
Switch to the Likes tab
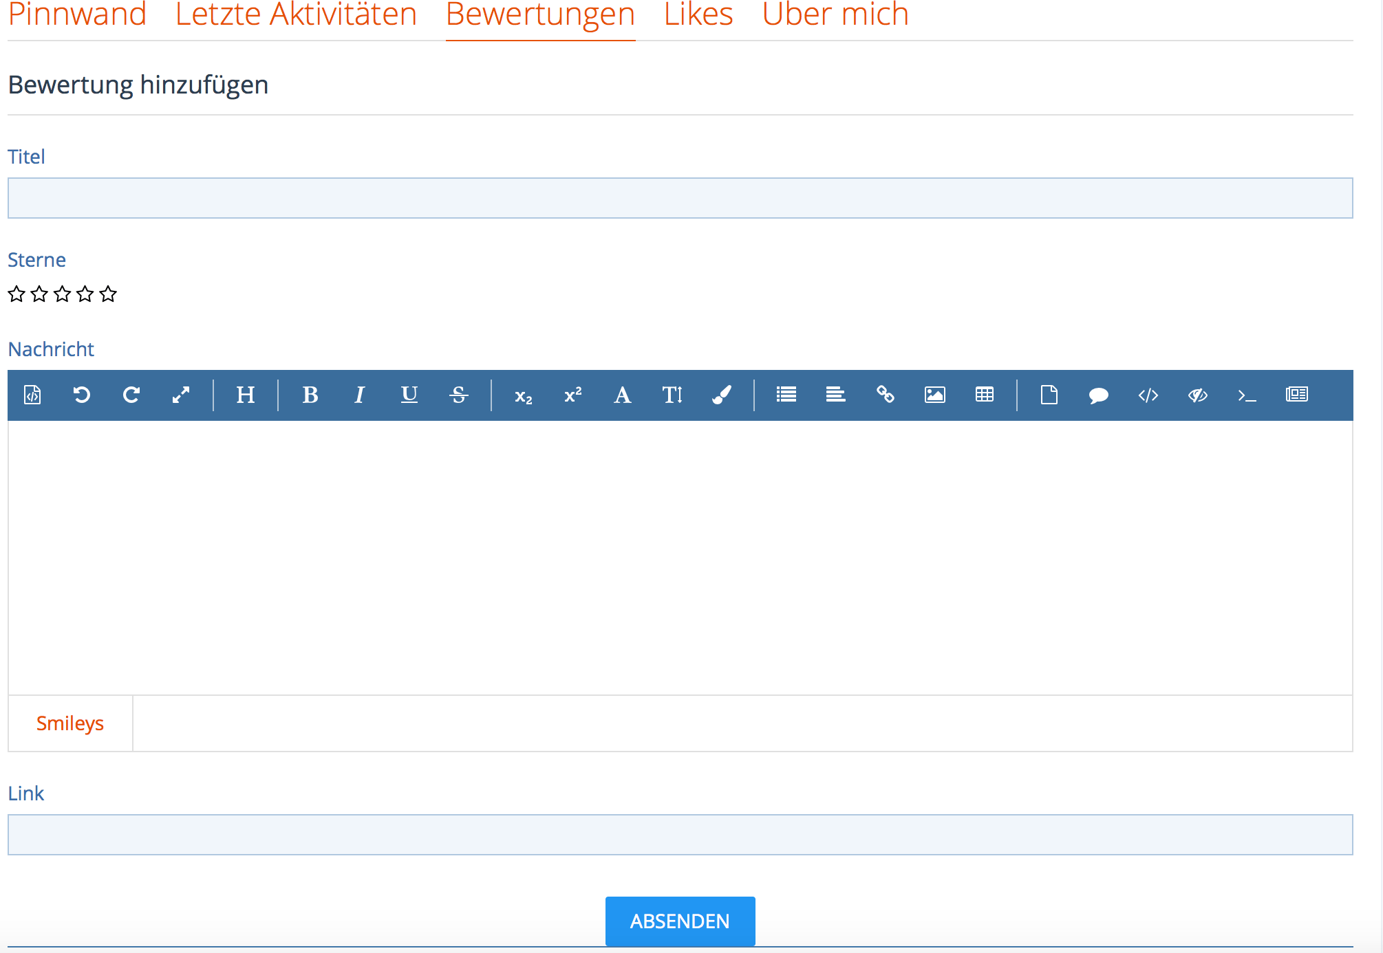pos(698,15)
